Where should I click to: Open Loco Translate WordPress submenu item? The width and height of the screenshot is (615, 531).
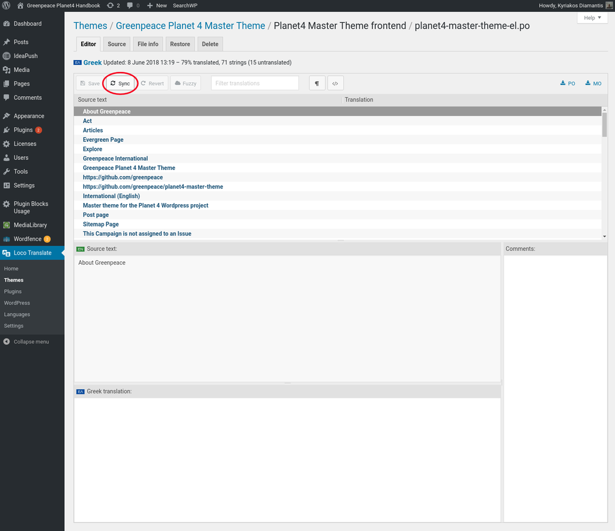click(x=17, y=303)
